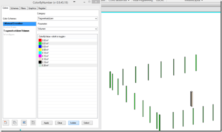Maximize the ColorByNumber window
This screenshot has width=222, height=132.
(89, 2)
